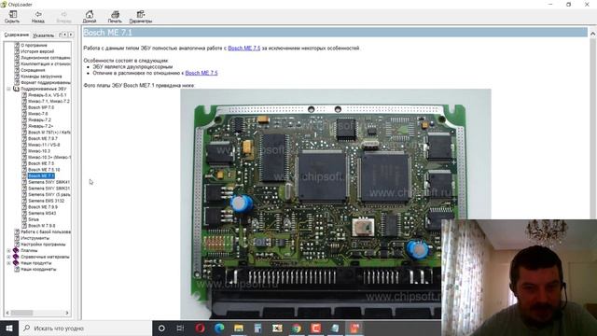Click the Назад (Back) toolbar arrow
The height and width of the screenshot is (336, 597).
point(38,17)
